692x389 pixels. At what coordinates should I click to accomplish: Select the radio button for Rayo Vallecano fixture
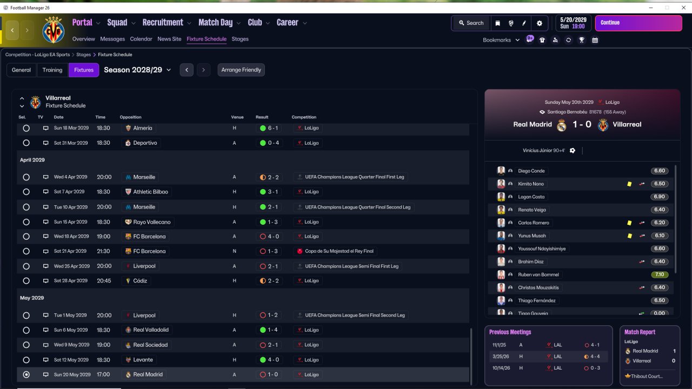tap(26, 222)
